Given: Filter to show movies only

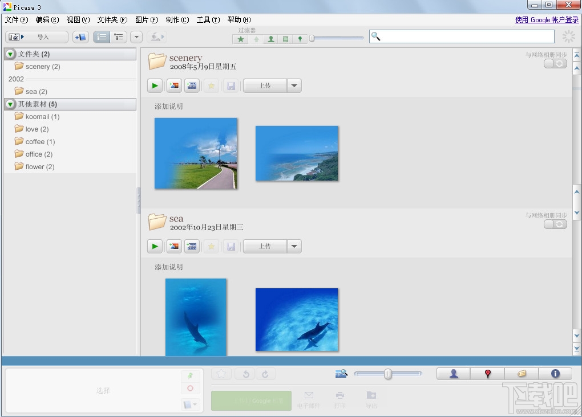Looking at the screenshot, I should 285,39.
